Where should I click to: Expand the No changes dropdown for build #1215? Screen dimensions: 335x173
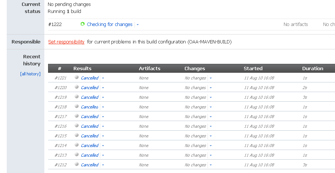tap(211, 136)
